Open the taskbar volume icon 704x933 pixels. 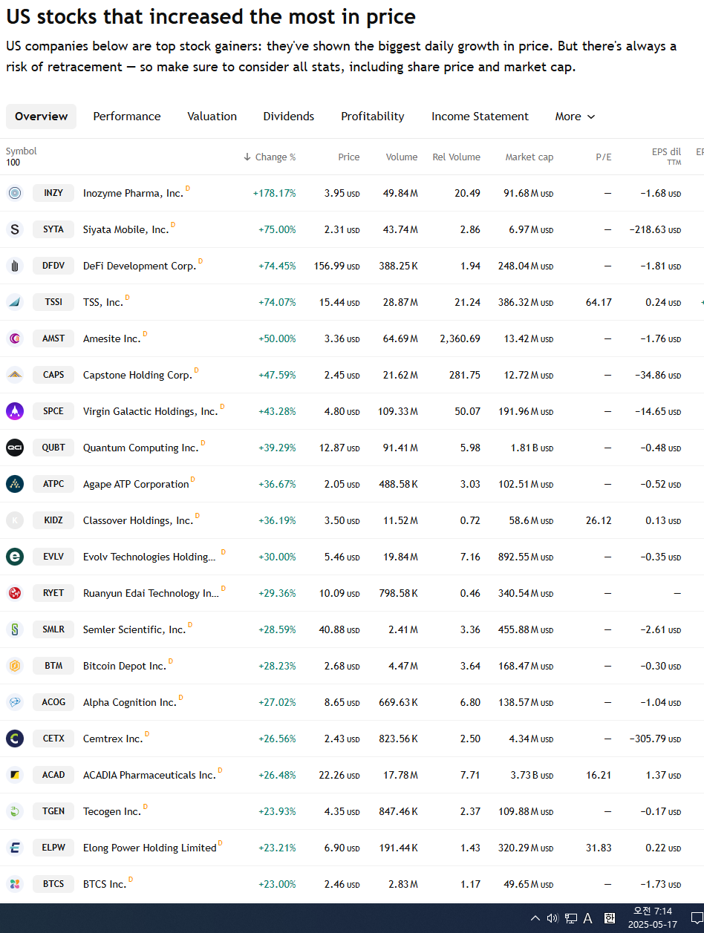click(553, 918)
